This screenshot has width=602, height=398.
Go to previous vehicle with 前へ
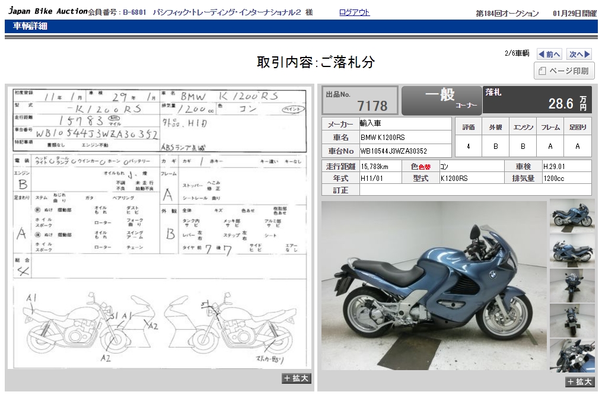point(549,54)
